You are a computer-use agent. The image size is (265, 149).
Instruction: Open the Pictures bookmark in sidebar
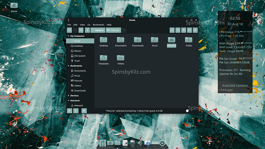(80, 81)
